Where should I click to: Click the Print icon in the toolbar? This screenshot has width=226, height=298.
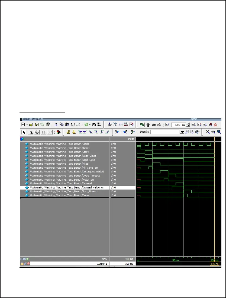[x=48, y=125]
